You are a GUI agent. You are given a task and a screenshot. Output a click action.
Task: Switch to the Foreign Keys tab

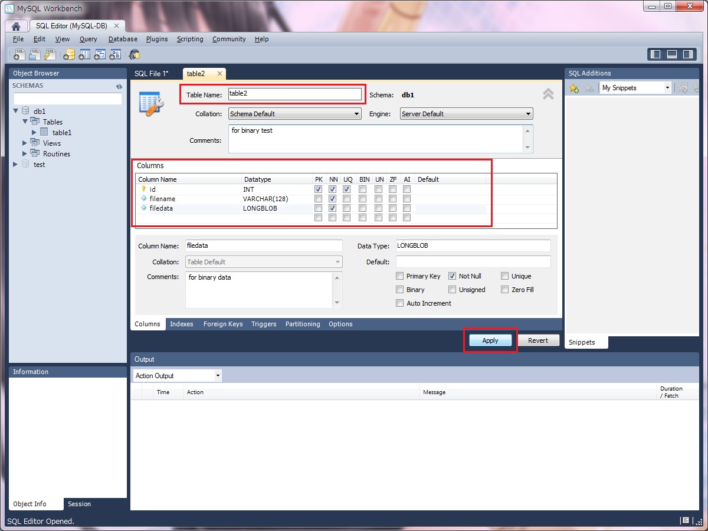point(223,324)
